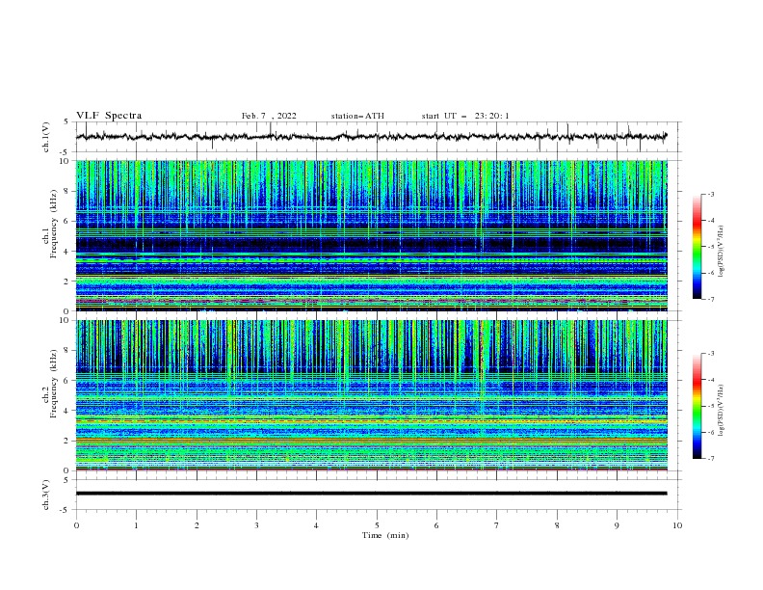The width and height of the screenshot is (763, 590).
Task: Click the flat ch.3 voltage trace
Action: 371,494
